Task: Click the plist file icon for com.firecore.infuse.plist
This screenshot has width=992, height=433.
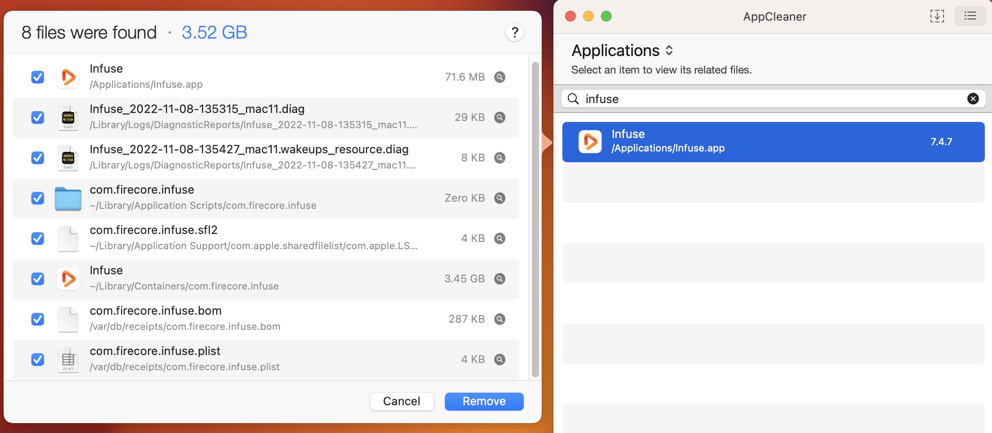Action: 68,359
